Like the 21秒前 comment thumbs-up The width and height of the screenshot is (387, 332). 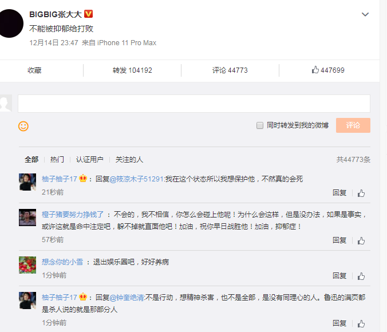pyautogui.click(x=361, y=193)
